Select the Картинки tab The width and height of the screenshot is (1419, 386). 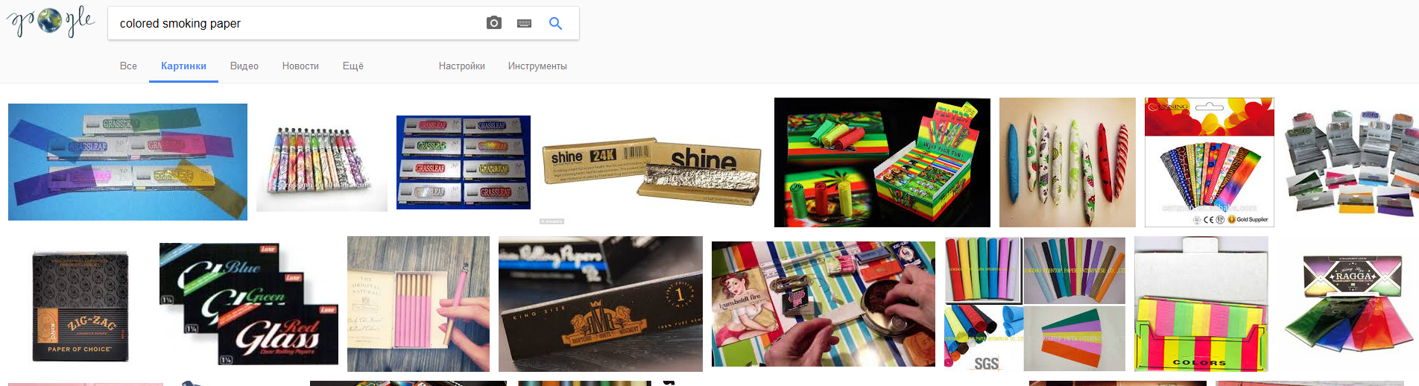183,66
